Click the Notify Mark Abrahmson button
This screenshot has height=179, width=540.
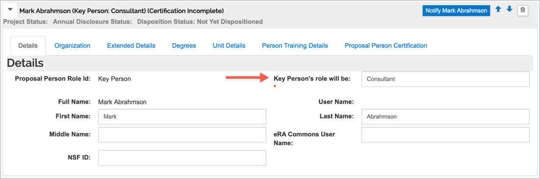(x=456, y=11)
